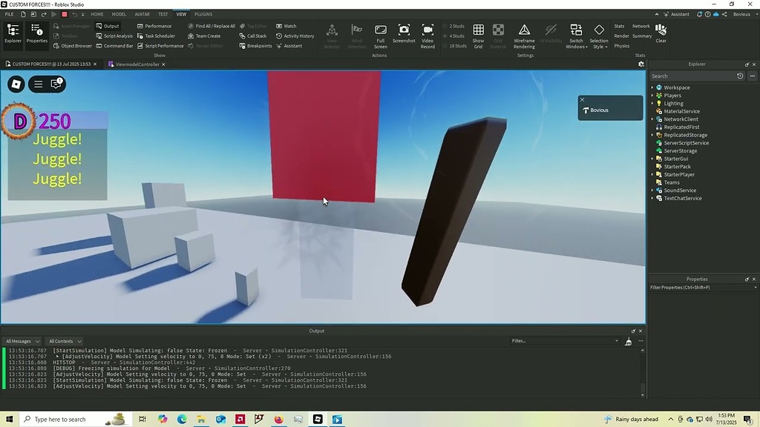Select the 4 Studs grid size
The image size is (760, 427).
click(x=453, y=36)
